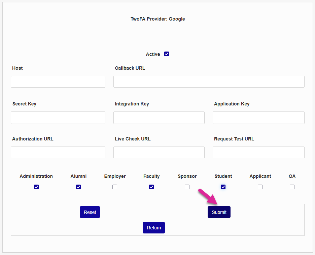The image size is (315, 255).
Task: Toggle the Alumni checkbox
Action: [78, 187]
